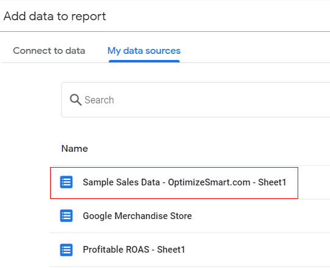Screen dimensions: 330x268
Task: Click the magnifying glass search icon
Action: coord(76,100)
